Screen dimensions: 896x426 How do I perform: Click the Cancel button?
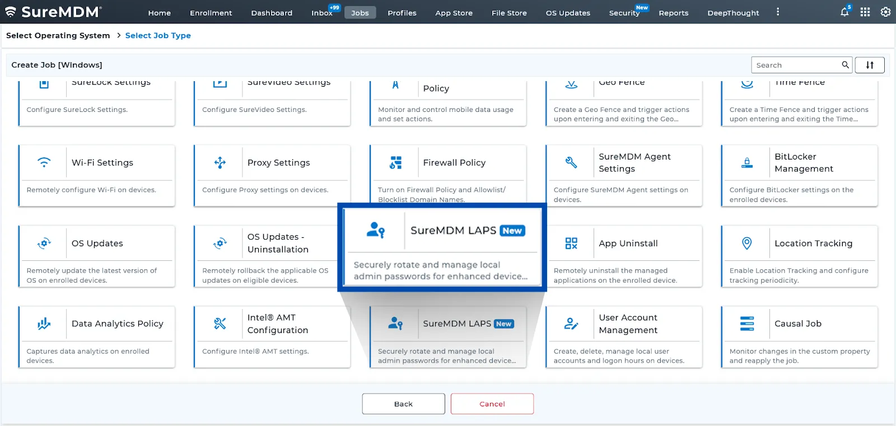point(492,404)
